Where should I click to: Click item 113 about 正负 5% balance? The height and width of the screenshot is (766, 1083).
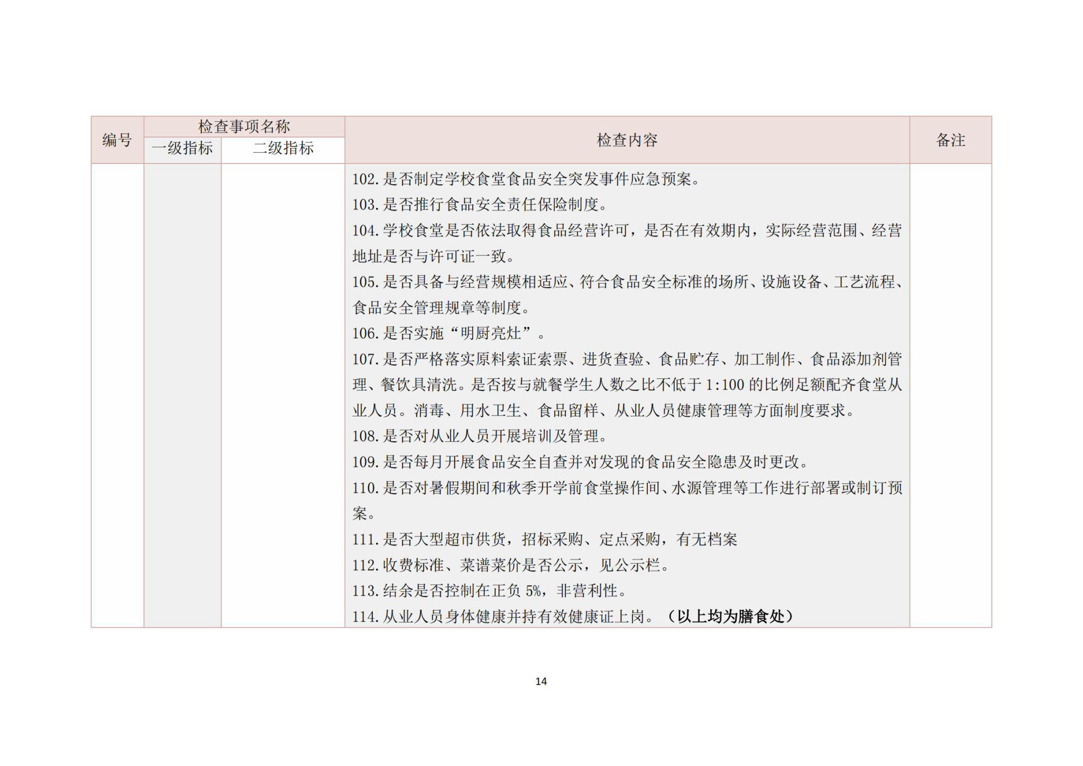490,591
